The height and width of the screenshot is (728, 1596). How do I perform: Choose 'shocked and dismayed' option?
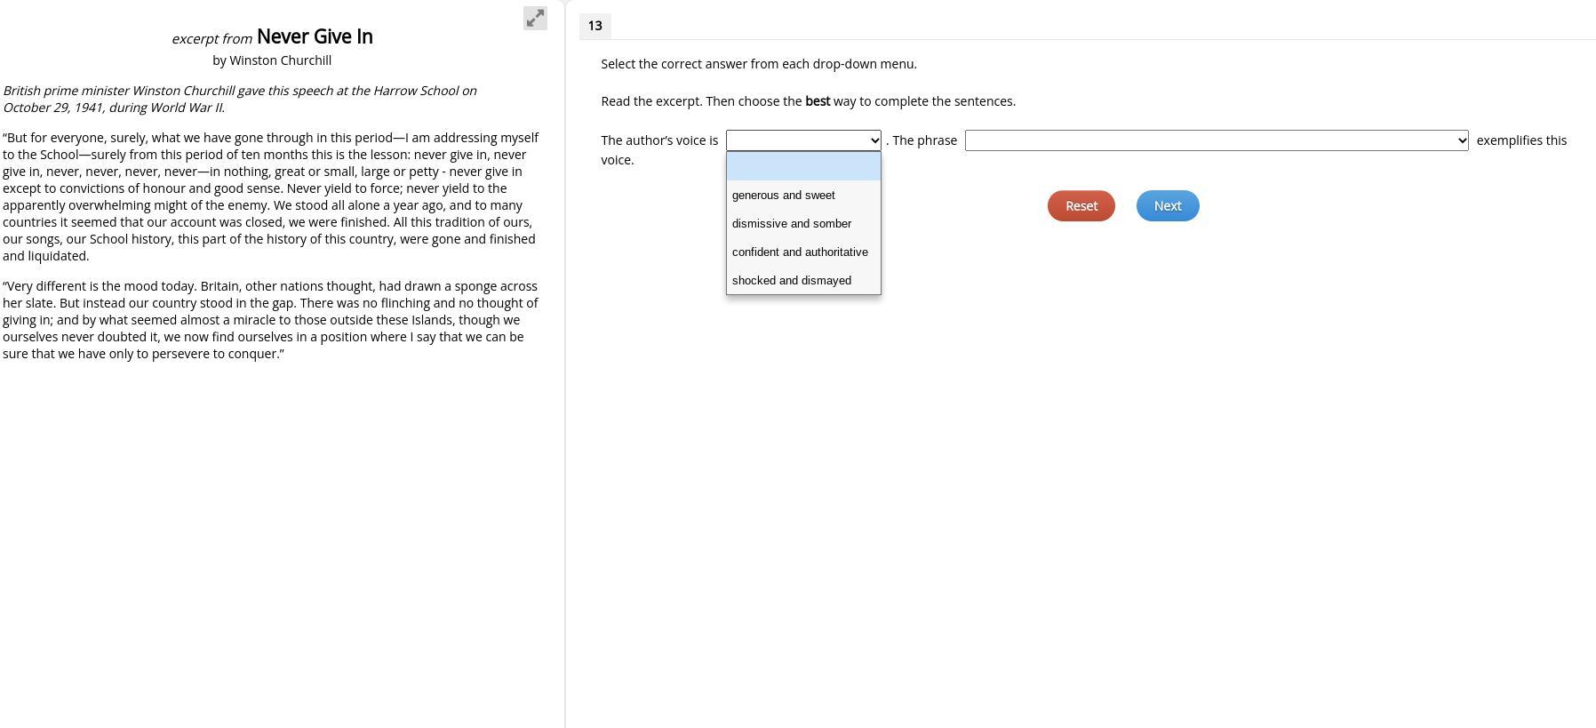click(x=803, y=280)
